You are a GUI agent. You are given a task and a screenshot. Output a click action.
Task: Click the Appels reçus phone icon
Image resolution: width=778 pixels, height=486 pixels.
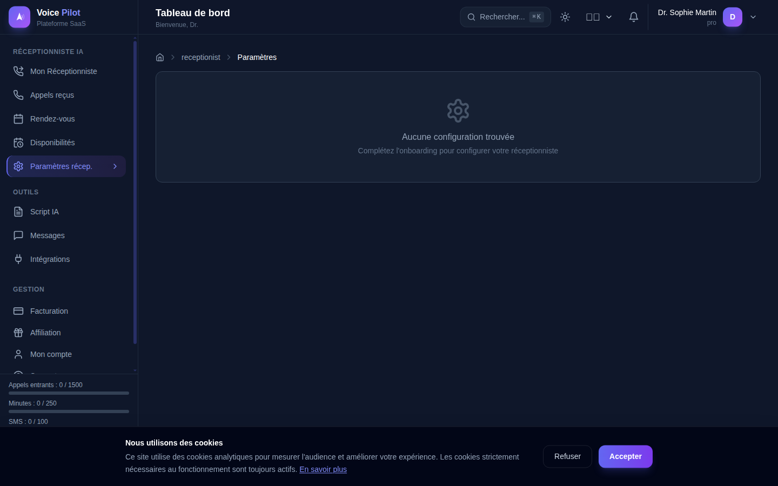point(18,95)
